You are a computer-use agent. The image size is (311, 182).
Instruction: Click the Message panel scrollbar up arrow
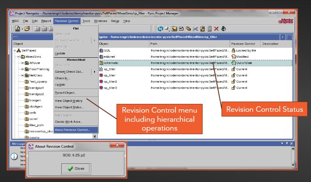[x=293, y=148]
